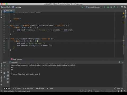Click the UTF-8 encoding in status bar
Viewport: 127px width, 95px height.
coord(90,91)
